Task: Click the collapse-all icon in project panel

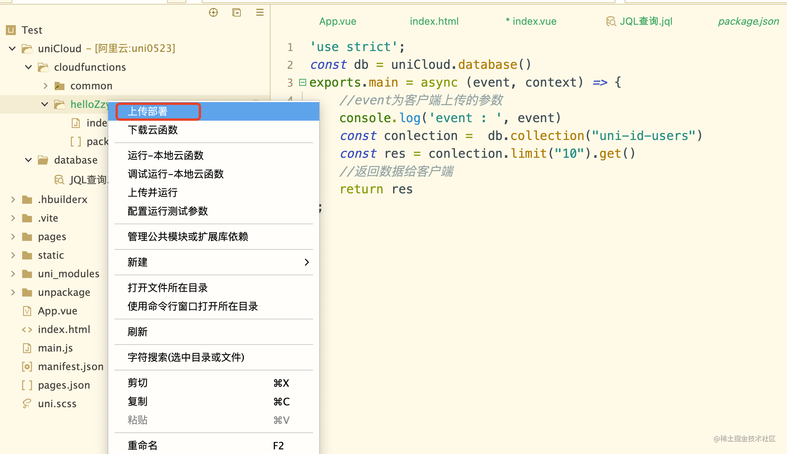Action: (237, 12)
